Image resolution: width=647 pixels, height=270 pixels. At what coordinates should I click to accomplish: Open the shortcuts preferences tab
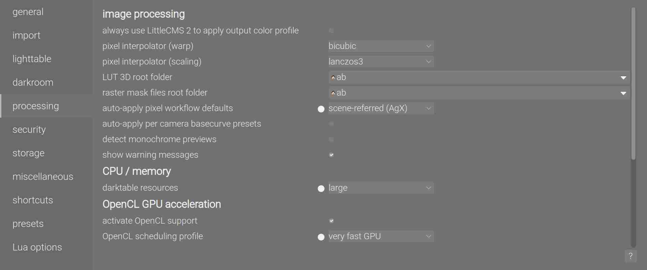tap(33, 200)
